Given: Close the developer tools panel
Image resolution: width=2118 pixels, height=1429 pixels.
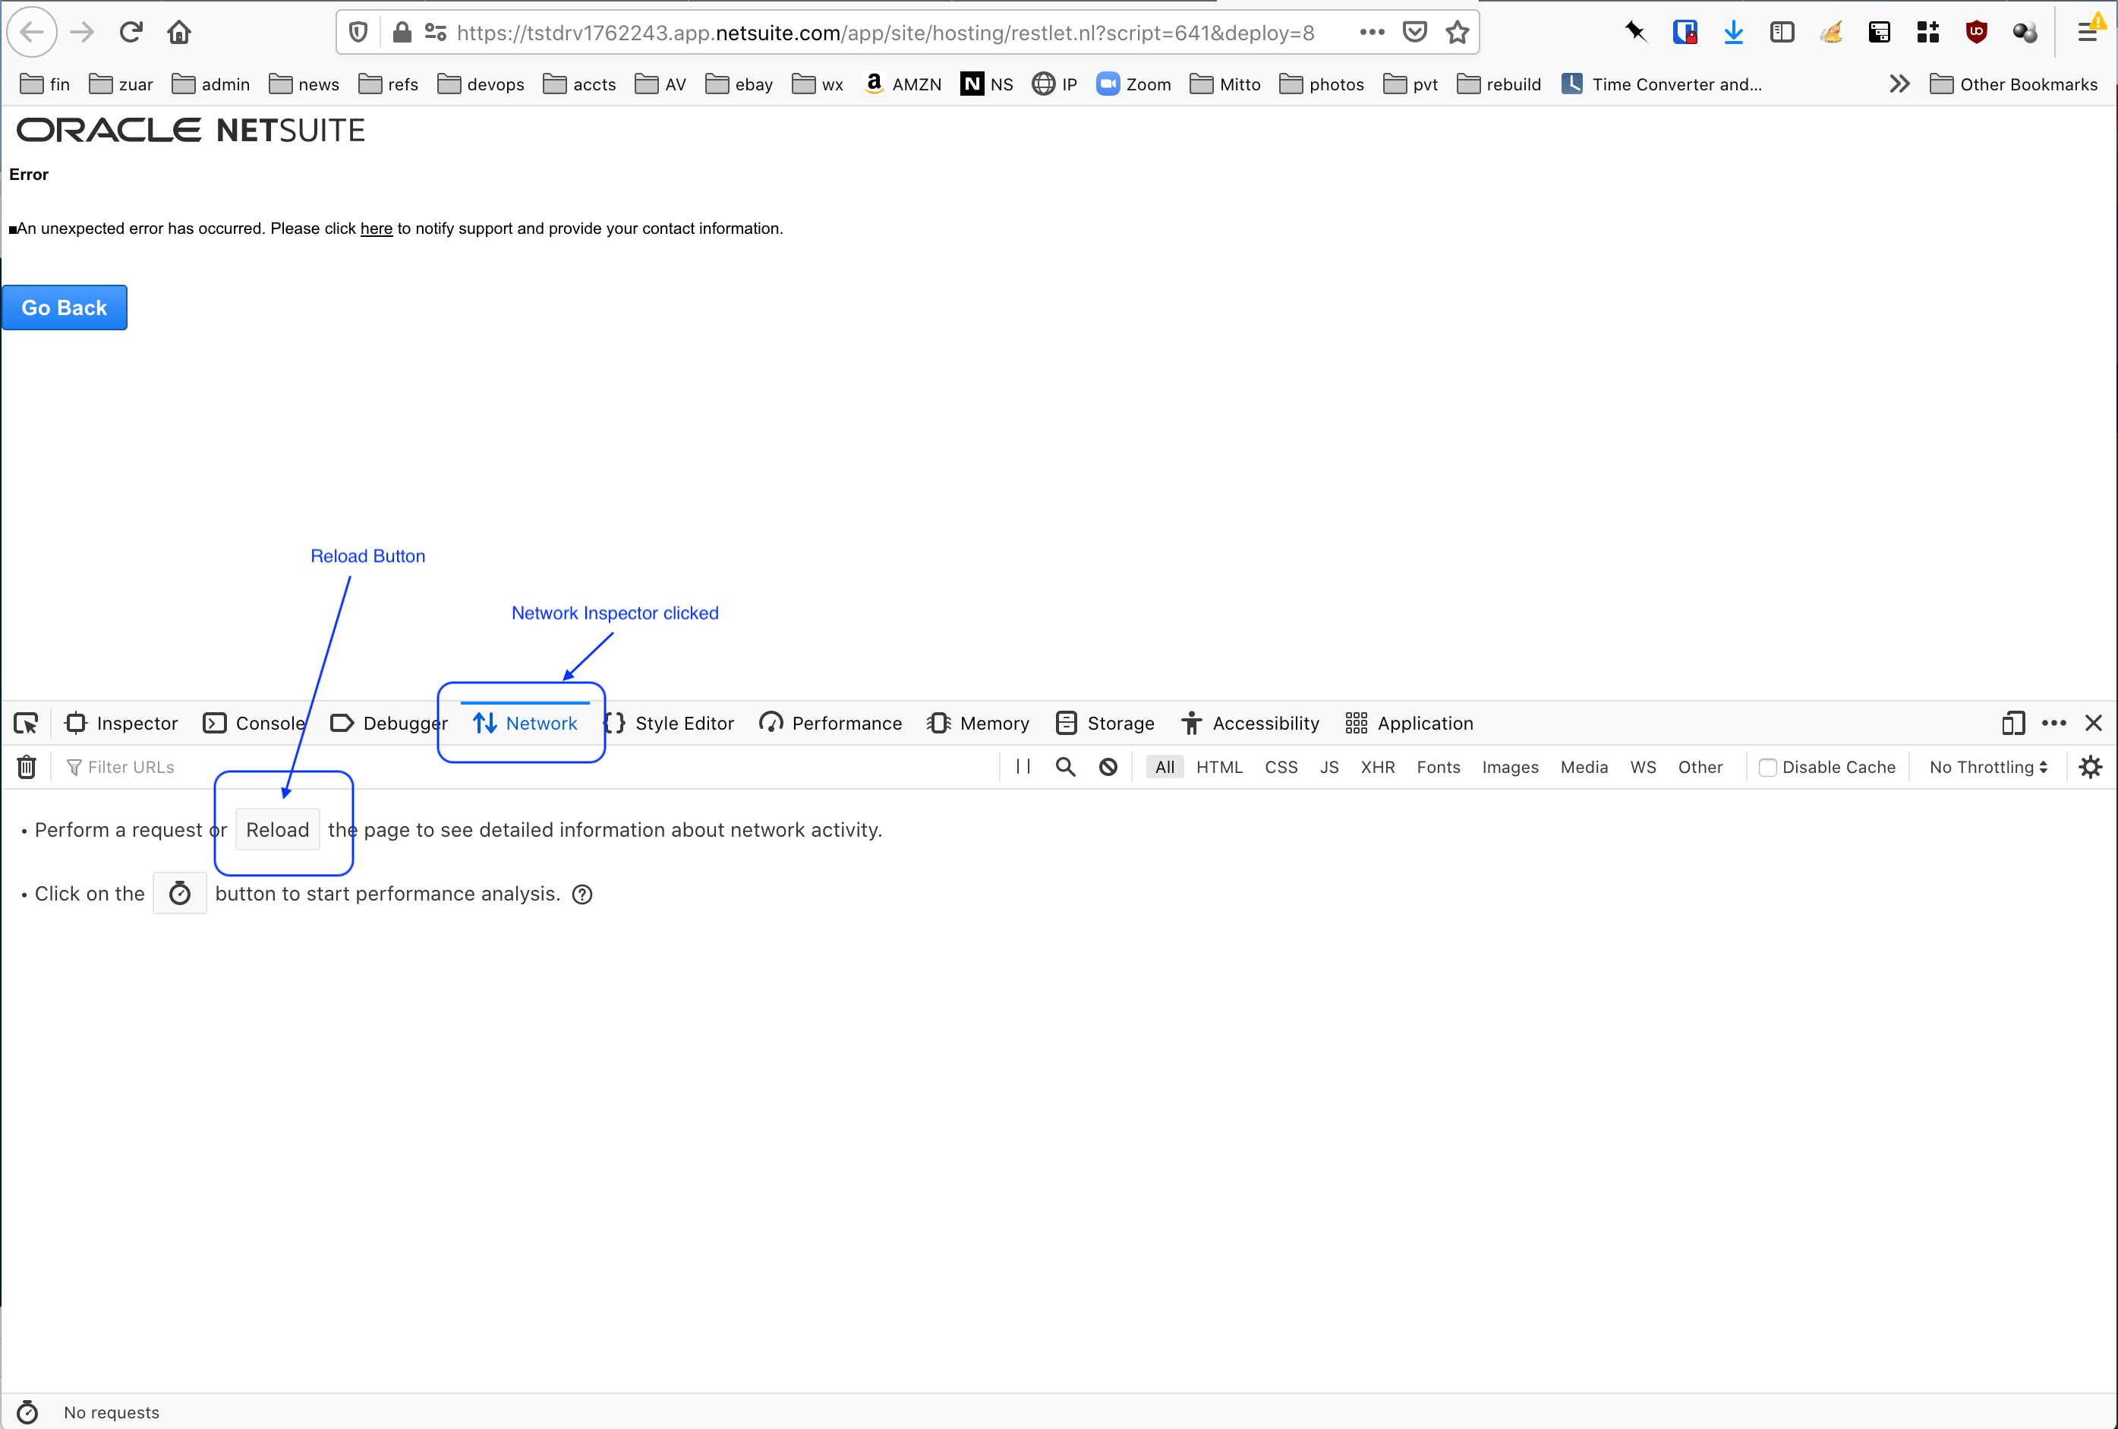Looking at the screenshot, I should (2094, 723).
